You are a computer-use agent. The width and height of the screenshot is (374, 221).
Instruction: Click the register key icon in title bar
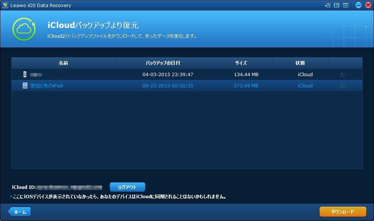click(328, 5)
